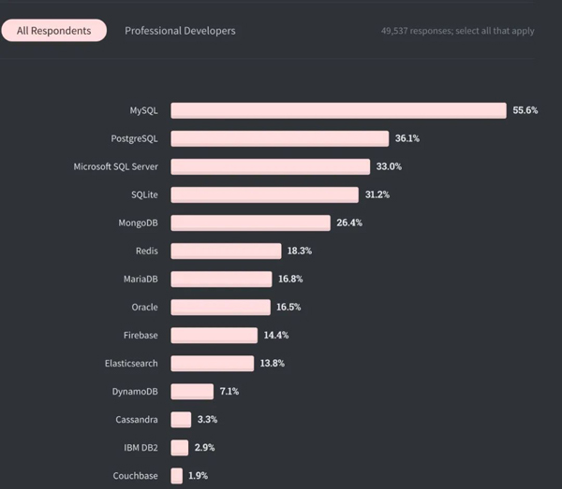Image resolution: width=562 pixels, height=489 pixels.
Task: Click the PostgreSQL 36.1% value label
Action: tap(407, 138)
